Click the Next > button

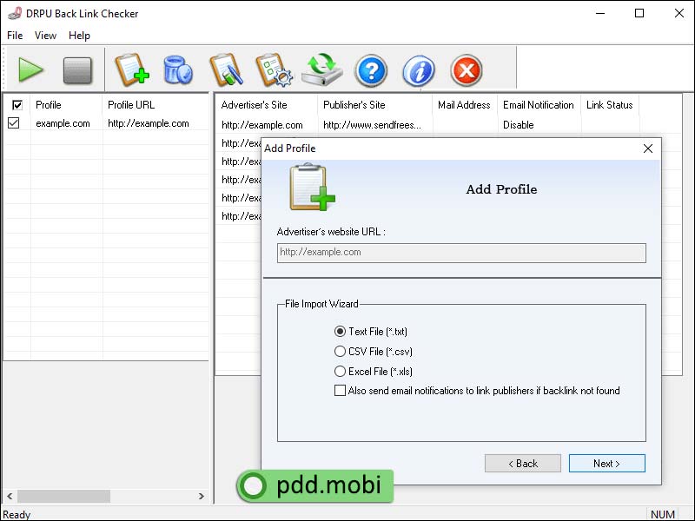606,464
